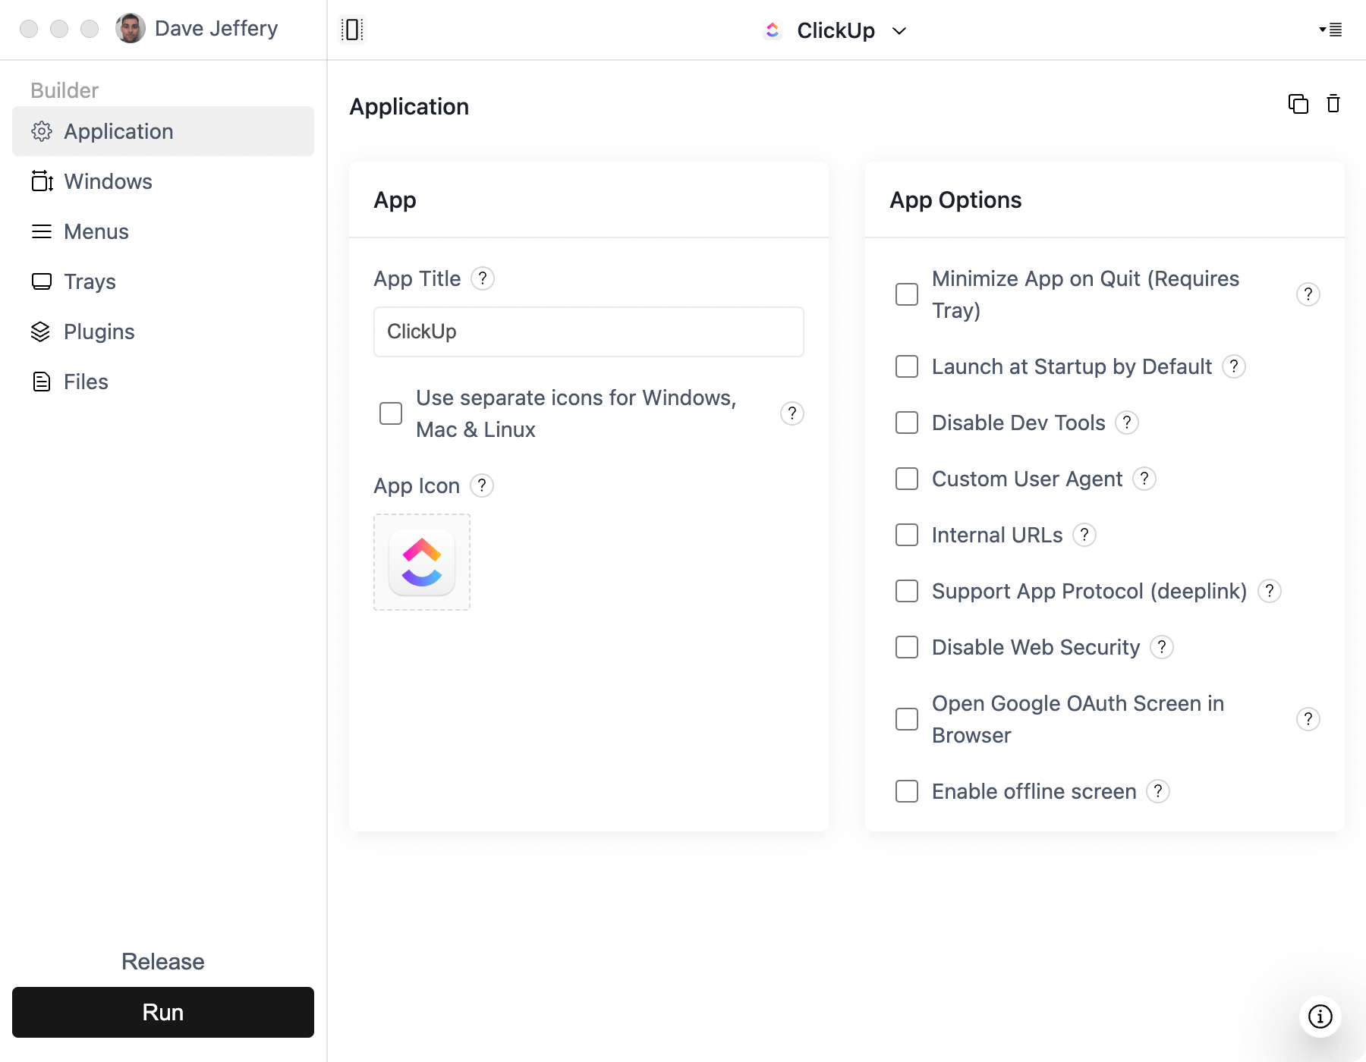This screenshot has height=1062, width=1366.
Task: Click the trash icon at the top right
Action: [x=1333, y=104]
